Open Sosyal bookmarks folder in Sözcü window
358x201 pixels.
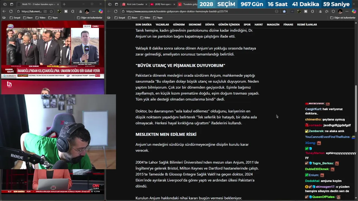tap(120, 18)
